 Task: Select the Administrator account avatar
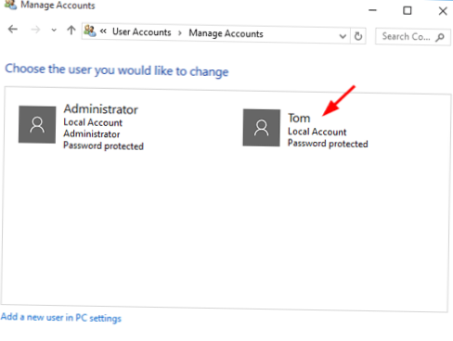pos(37,124)
